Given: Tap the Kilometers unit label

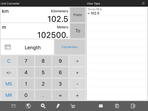Looking at the screenshot, I should click(x=60, y=11).
